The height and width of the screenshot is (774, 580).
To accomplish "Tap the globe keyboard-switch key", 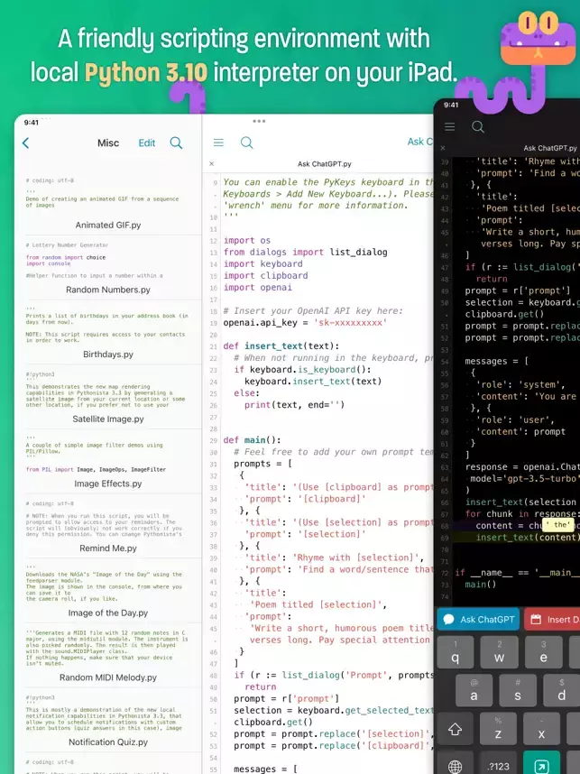I will (456, 766).
